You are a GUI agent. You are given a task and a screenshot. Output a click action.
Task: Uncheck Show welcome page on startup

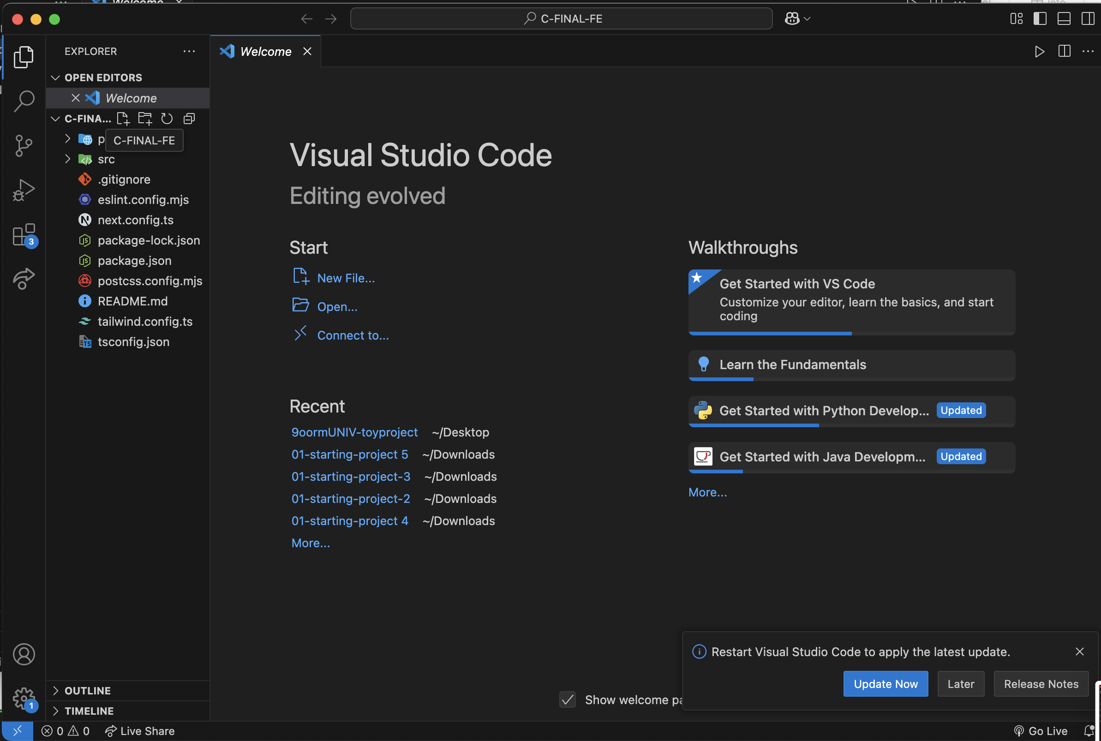568,699
